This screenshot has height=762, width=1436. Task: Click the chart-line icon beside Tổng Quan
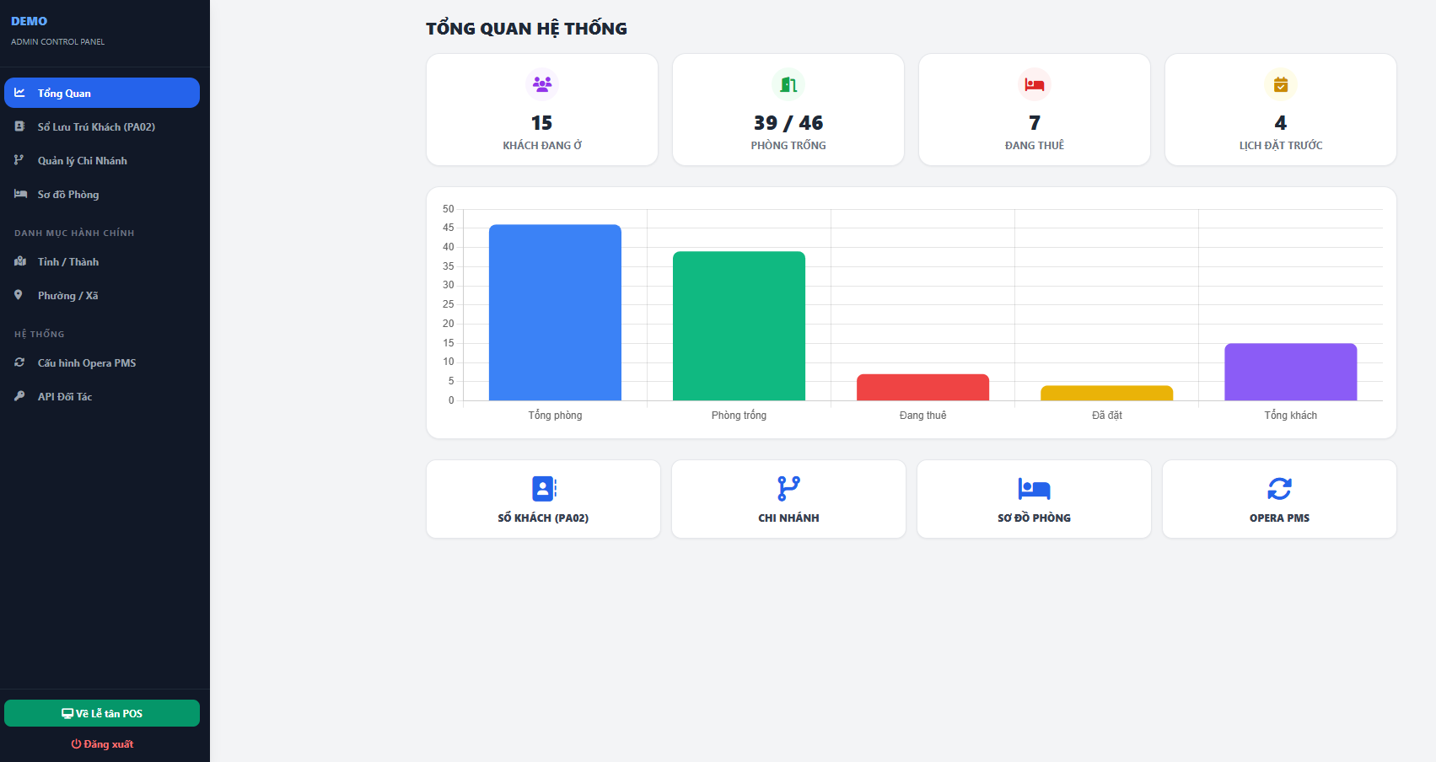(19, 93)
